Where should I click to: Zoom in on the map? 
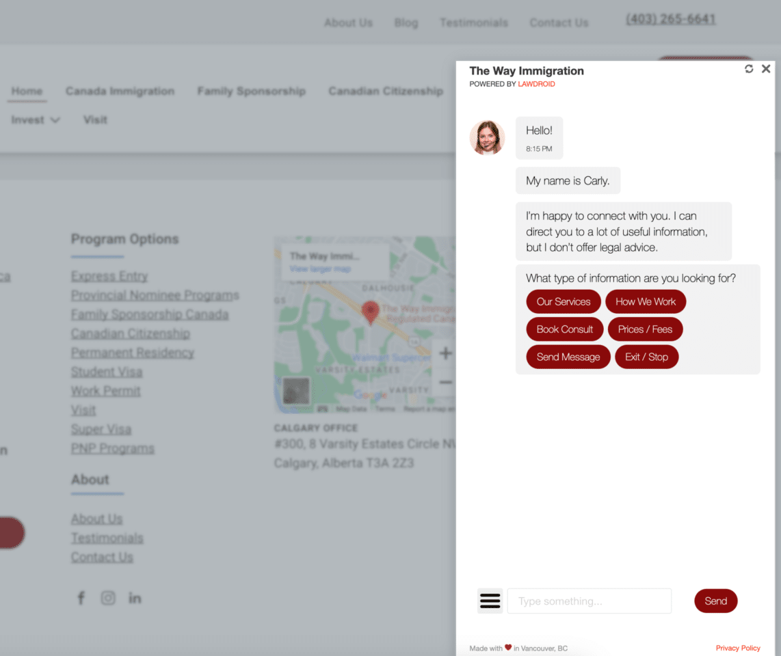[445, 353]
